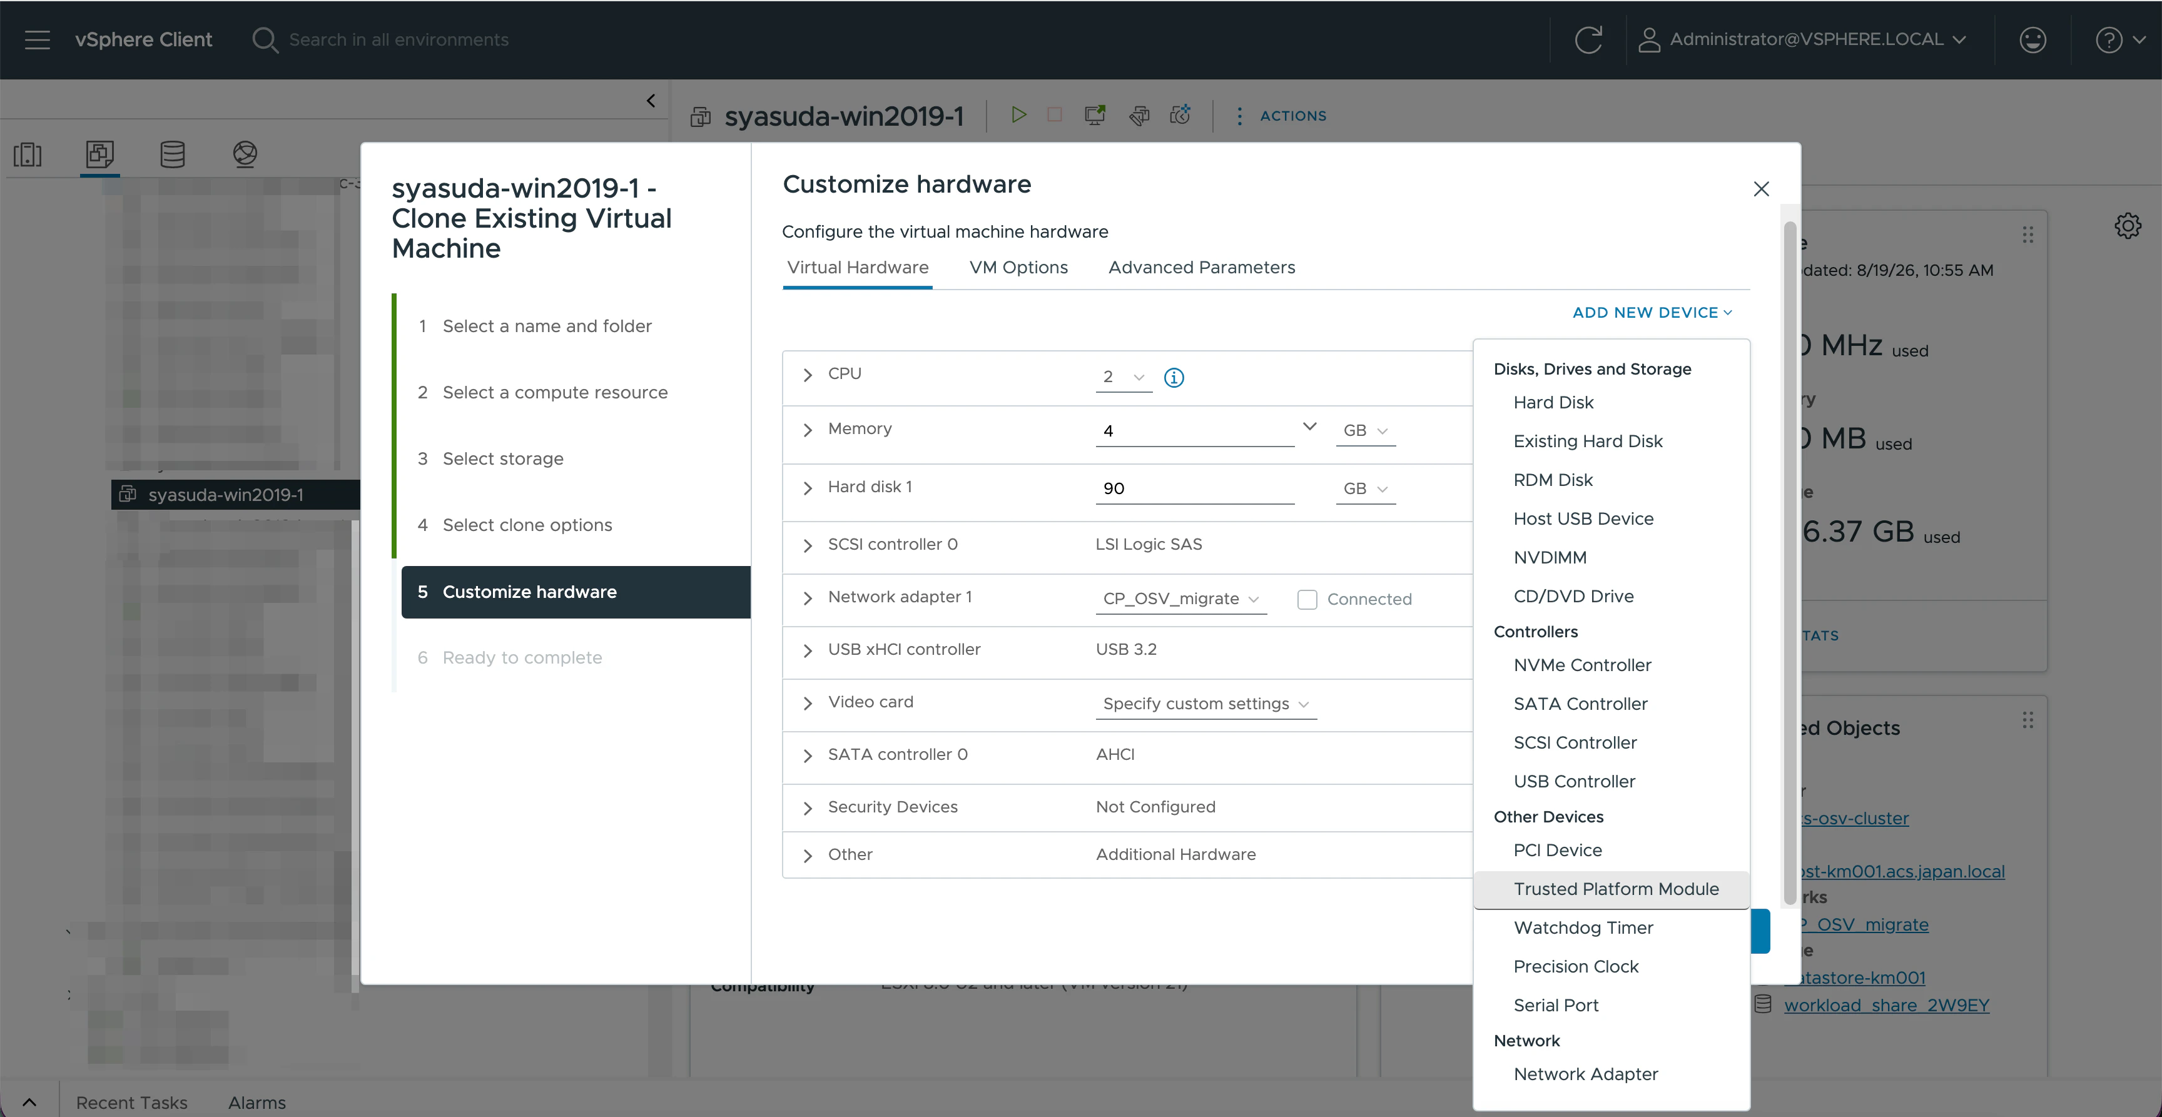Select Trusted Platform Module from the menu
Image resolution: width=2162 pixels, height=1117 pixels.
point(1611,889)
